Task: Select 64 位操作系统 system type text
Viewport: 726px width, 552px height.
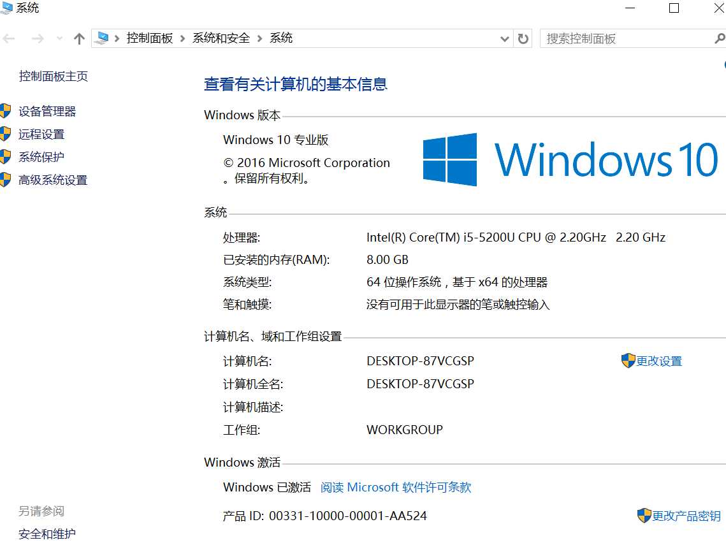Action: tap(403, 282)
